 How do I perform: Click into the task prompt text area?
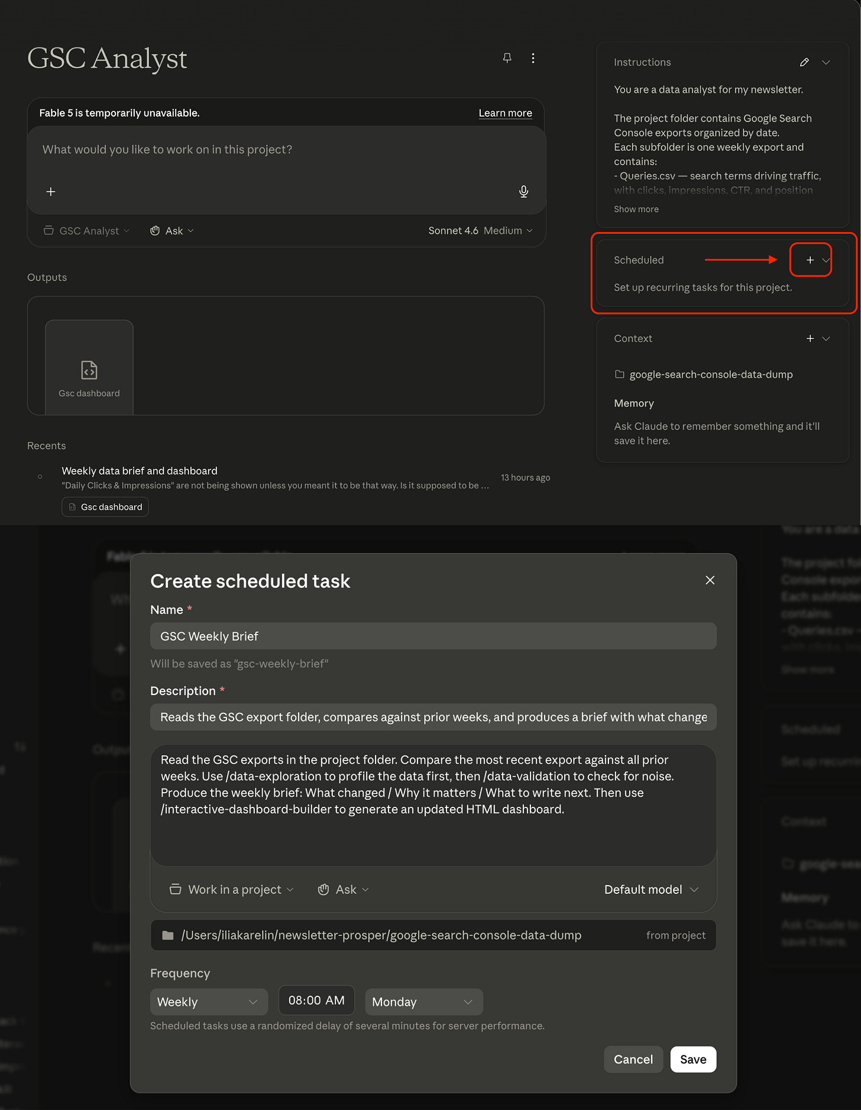433,805
